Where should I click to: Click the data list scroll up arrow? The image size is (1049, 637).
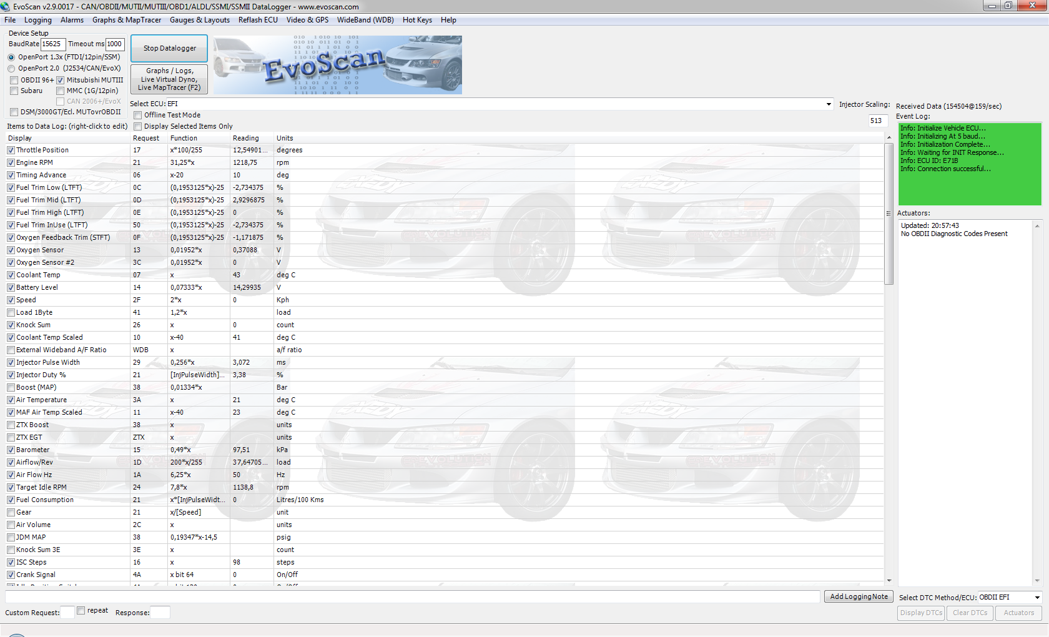889,137
